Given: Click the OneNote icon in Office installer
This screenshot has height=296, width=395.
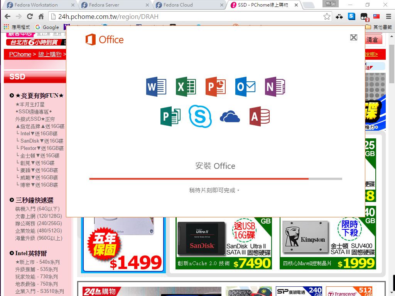Looking at the screenshot, I should pos(275,87).
